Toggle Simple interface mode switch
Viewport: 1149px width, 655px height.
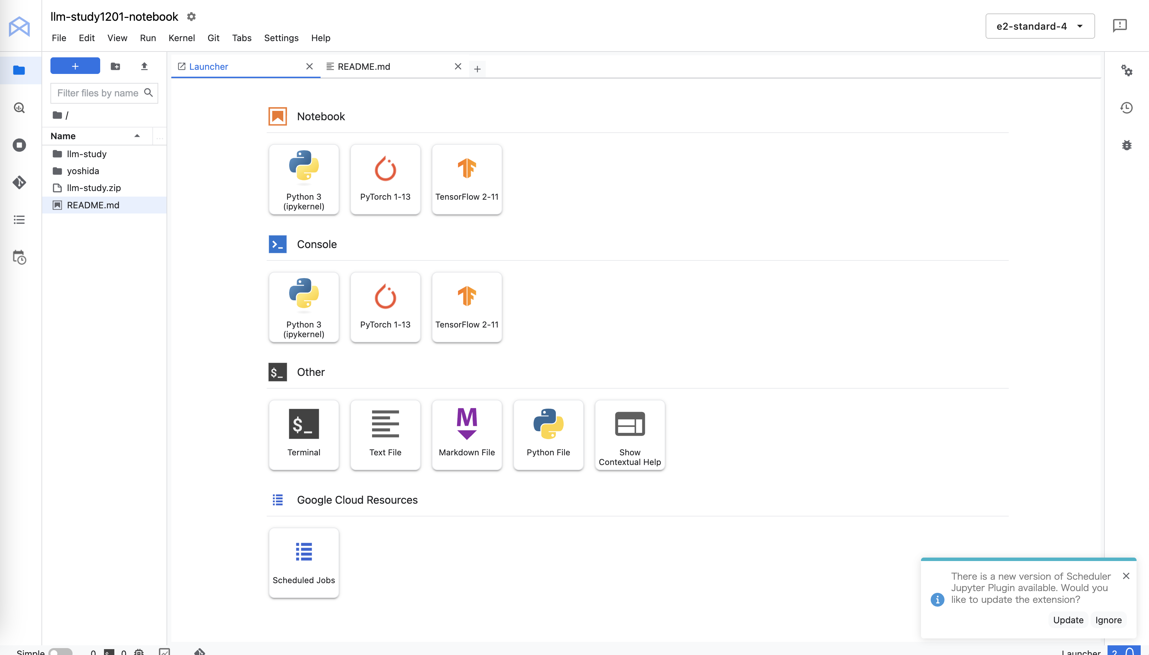60,652
